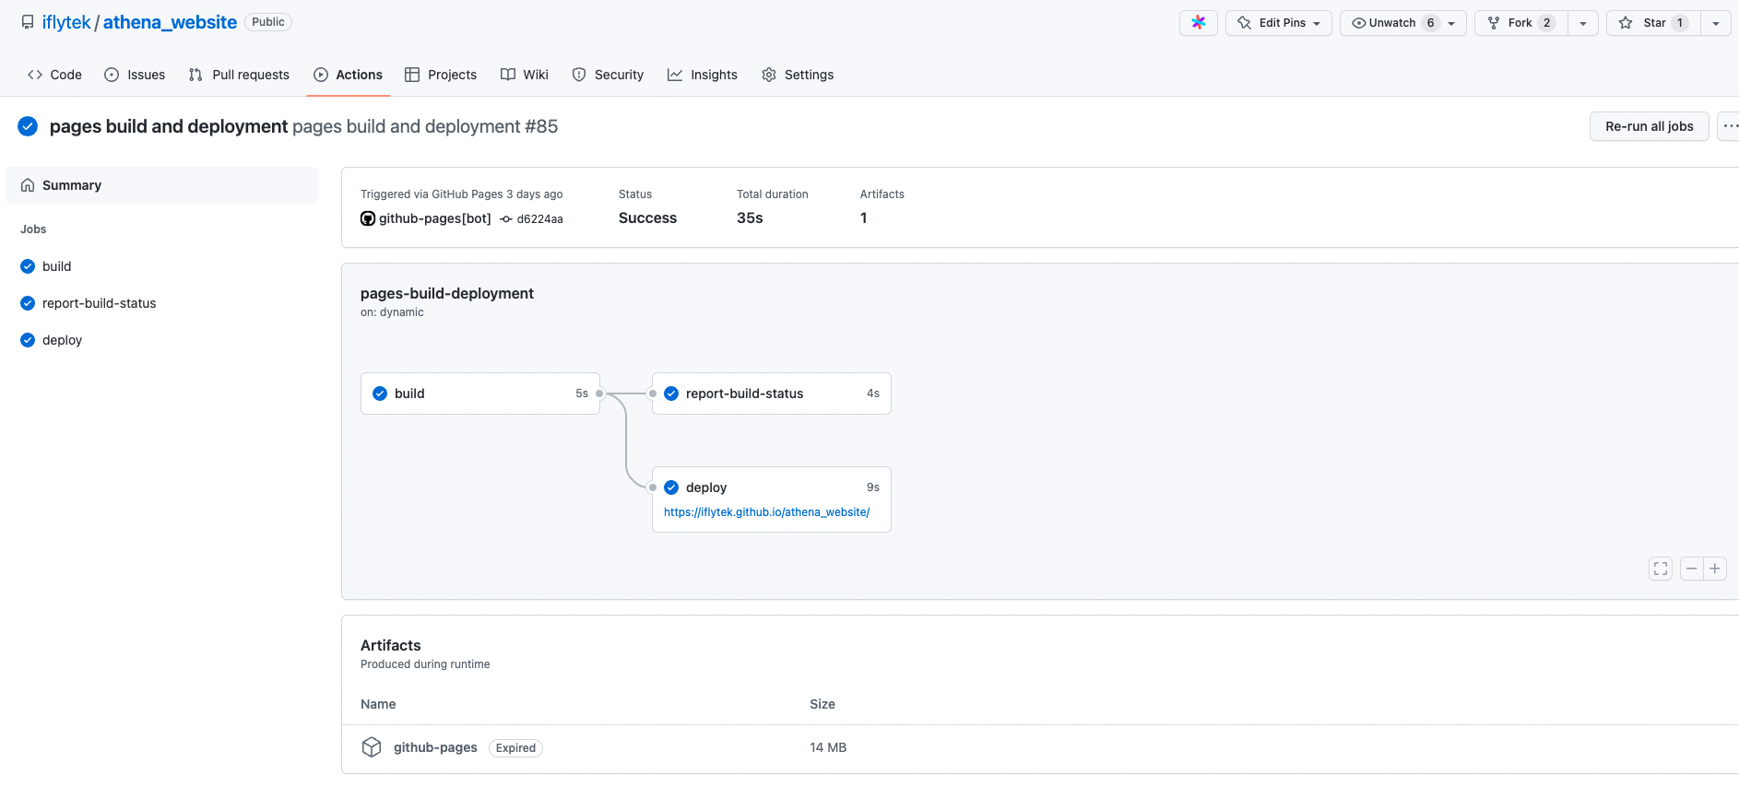Select the Actions tab
The height and width of the screenshot is (810, 1739).
point(348,75)
